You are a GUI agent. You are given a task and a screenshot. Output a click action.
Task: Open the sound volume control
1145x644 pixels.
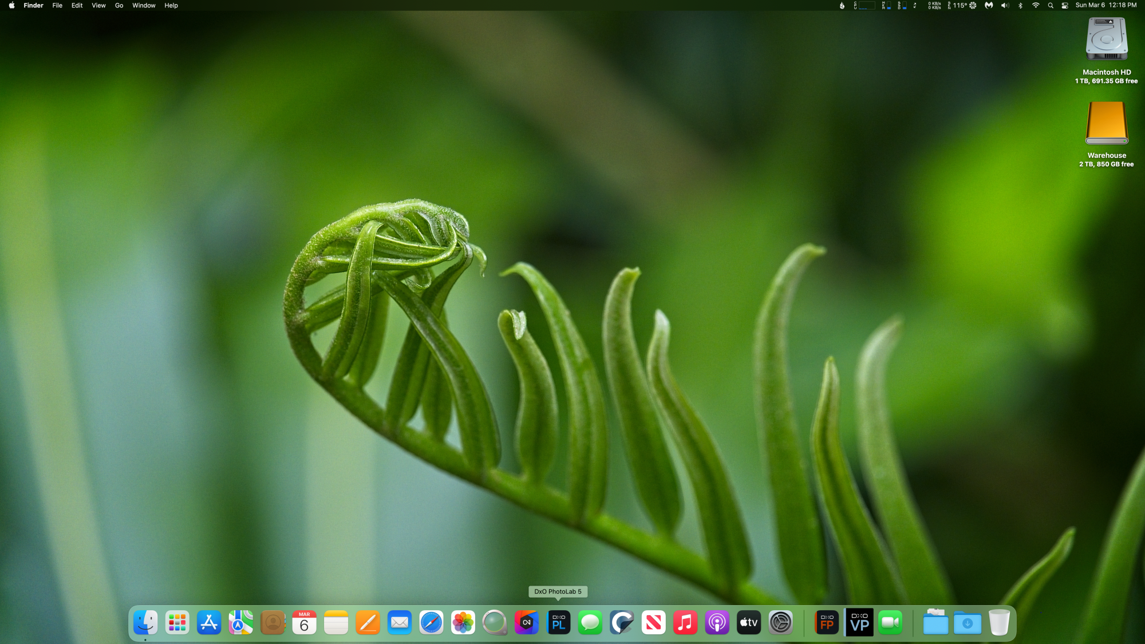tap(1005, 6)
